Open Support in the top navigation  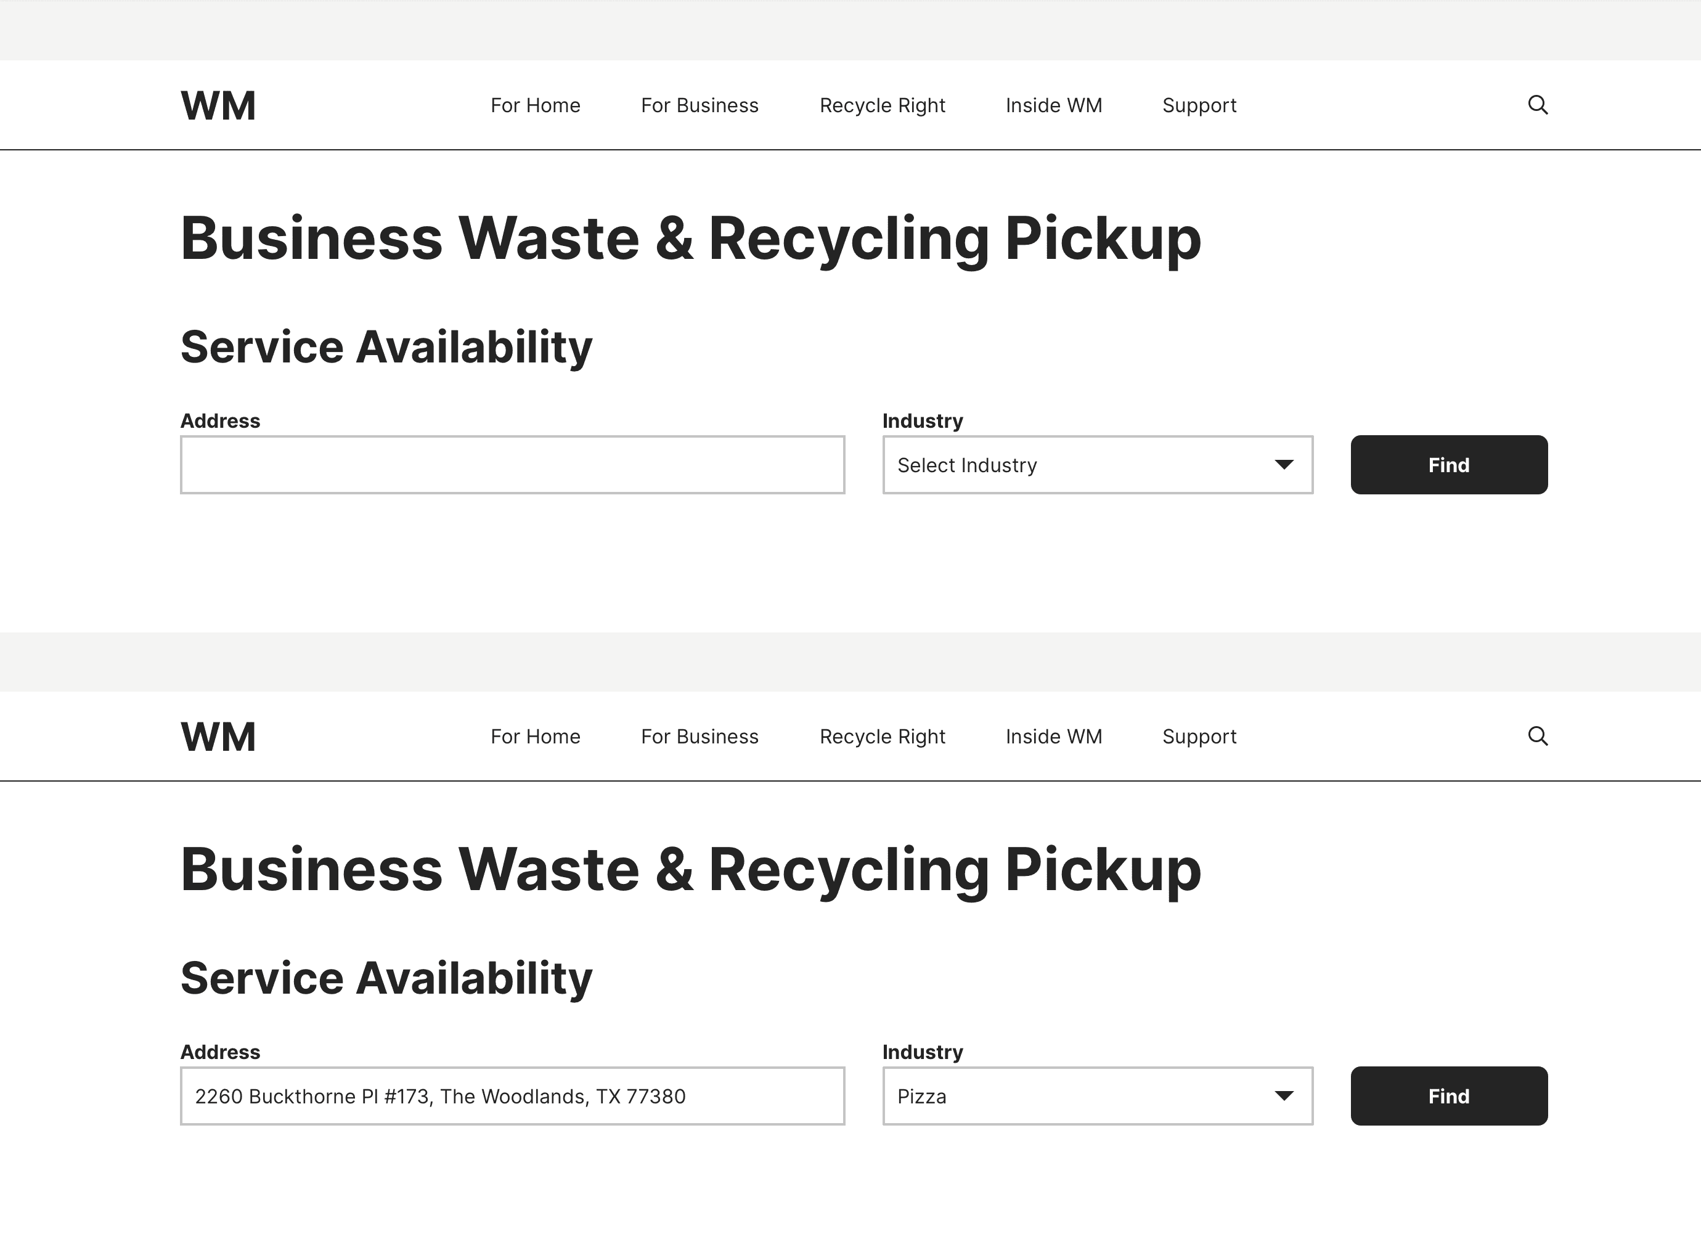click(x=1199, y=106)
